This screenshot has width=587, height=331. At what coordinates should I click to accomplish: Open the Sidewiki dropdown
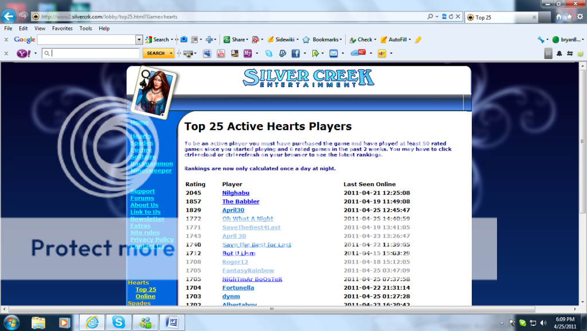(x=298, y=40)
